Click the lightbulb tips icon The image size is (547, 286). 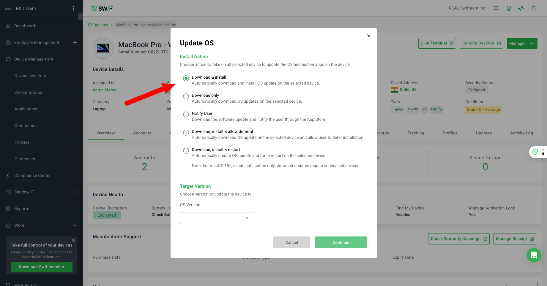[x=509, y=8]
